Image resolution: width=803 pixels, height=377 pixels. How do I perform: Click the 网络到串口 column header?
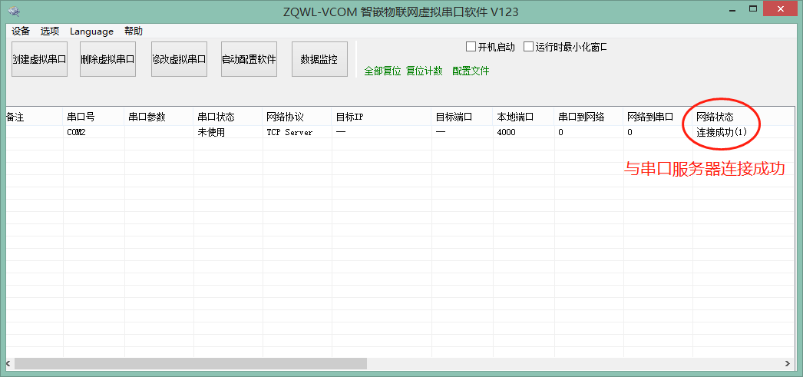(x=658, y=117)
